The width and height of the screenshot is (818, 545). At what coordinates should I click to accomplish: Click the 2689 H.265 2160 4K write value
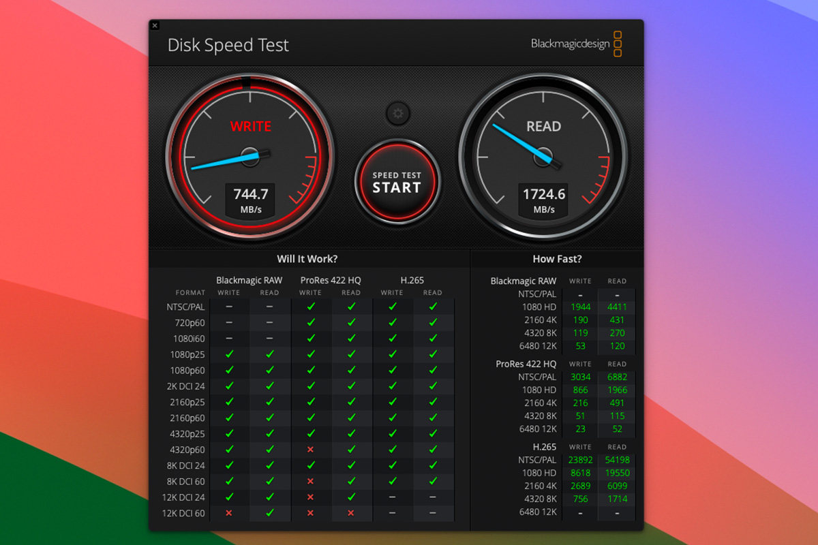581,486
